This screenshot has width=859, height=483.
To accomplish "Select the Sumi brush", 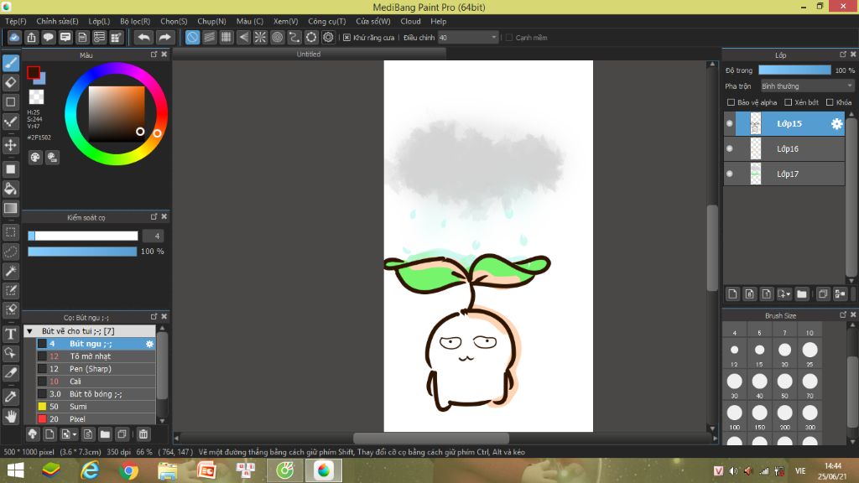I will click(96, 407).
